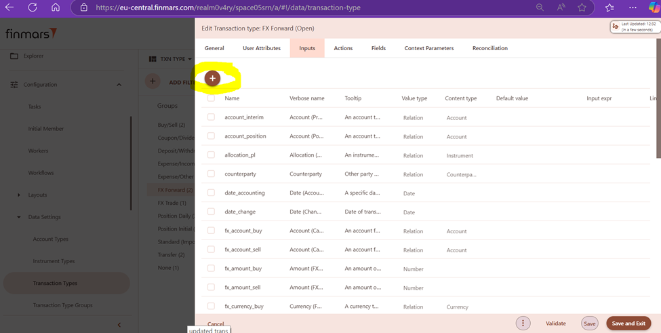Open Tasks in the sidebar

pos(35,106)
